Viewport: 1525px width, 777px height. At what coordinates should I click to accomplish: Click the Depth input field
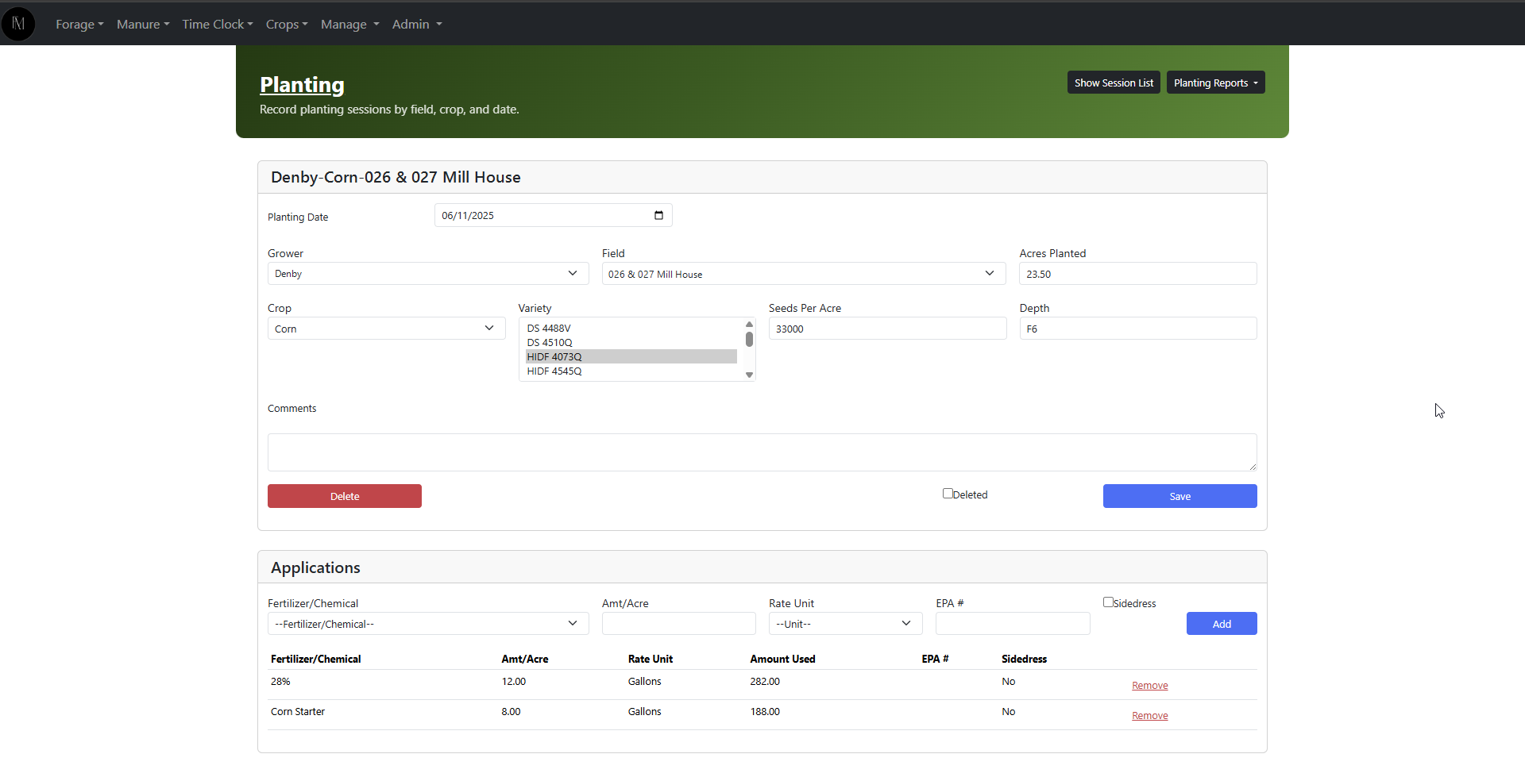pyautogui.click(x=1138, y=329)
